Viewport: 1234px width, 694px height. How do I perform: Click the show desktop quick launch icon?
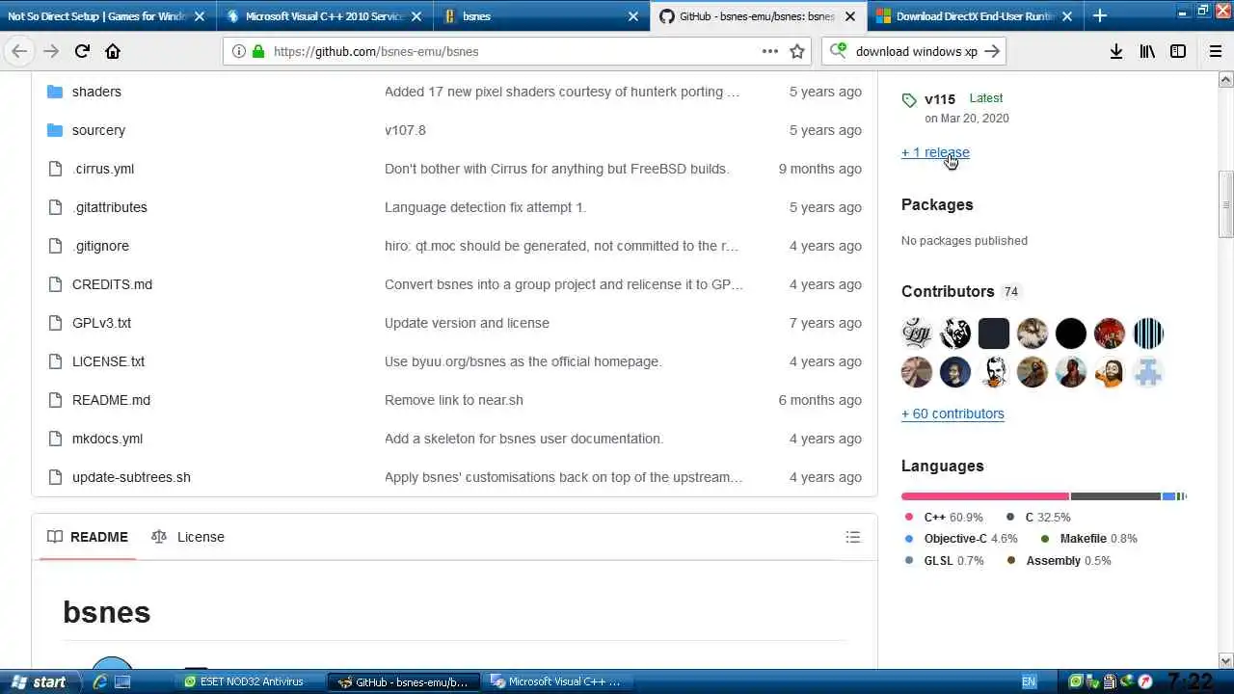122,681
